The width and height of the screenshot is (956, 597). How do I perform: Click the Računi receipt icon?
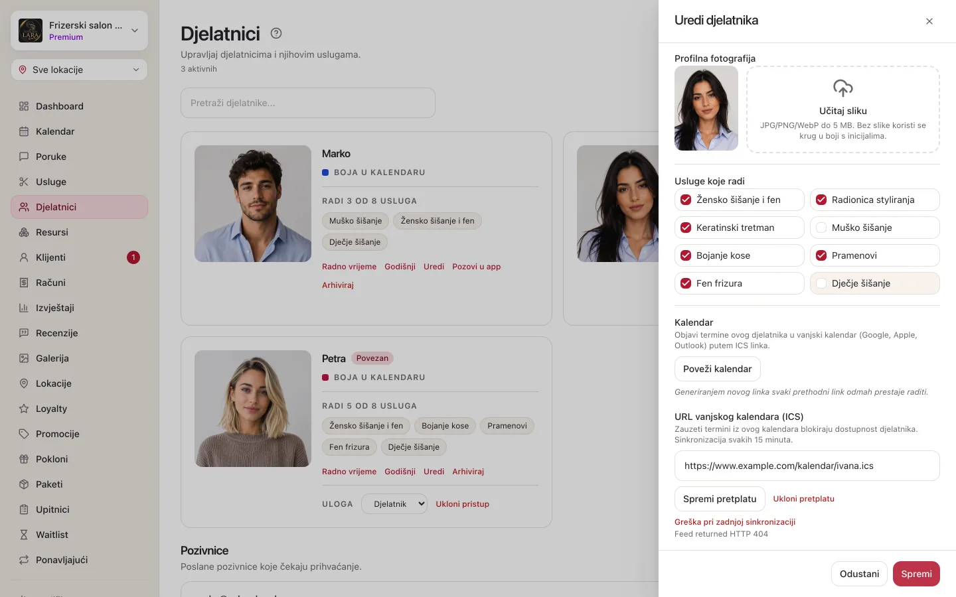(x=24, y=283)
